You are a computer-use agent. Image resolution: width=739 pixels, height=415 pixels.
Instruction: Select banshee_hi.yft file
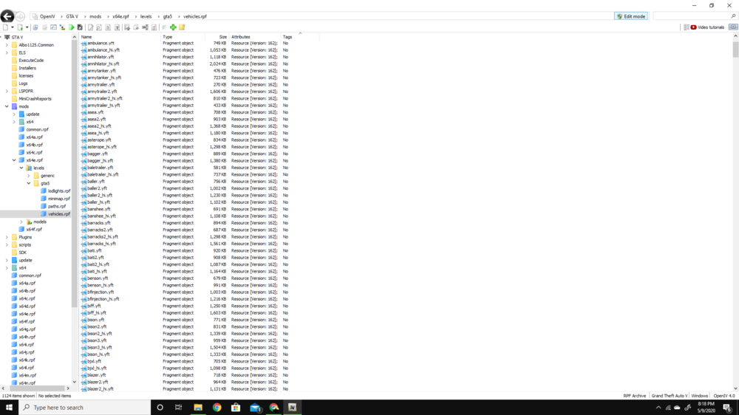pyautogui.click(x=98, y=216)
